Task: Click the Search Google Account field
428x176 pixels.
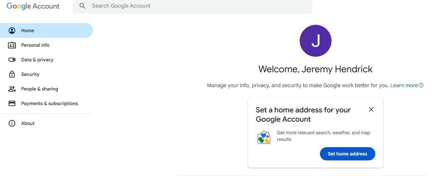Action: click(193, 6)
